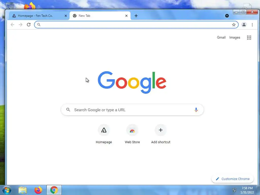
Task: Open the Homepage shortcut tile
Action: 104,134
